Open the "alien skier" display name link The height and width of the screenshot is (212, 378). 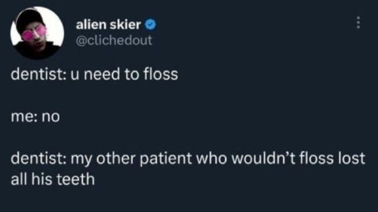108,25
